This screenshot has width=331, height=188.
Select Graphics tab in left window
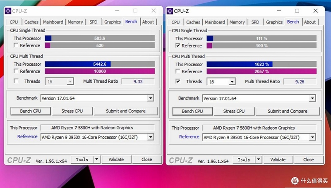point(112,22)
